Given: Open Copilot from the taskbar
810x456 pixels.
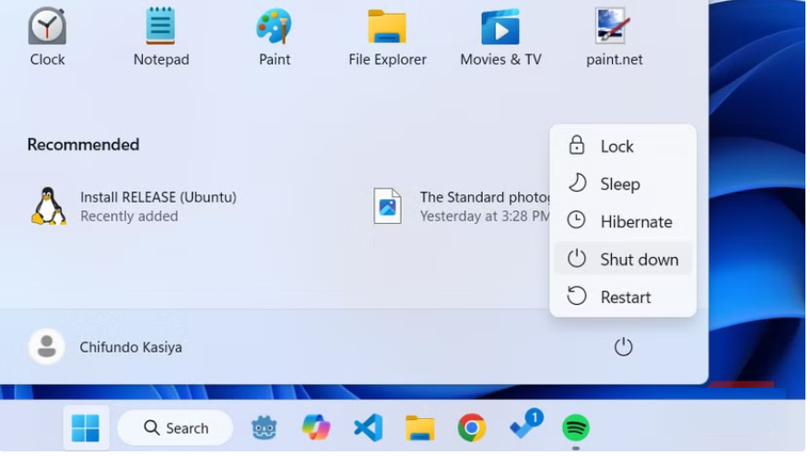Looking at the screenshot, I should [316, 428].
